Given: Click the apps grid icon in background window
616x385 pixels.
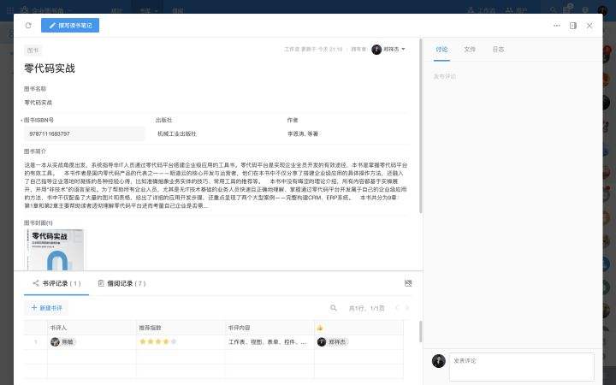Looking at the screenshot, I should click(10, 10).
